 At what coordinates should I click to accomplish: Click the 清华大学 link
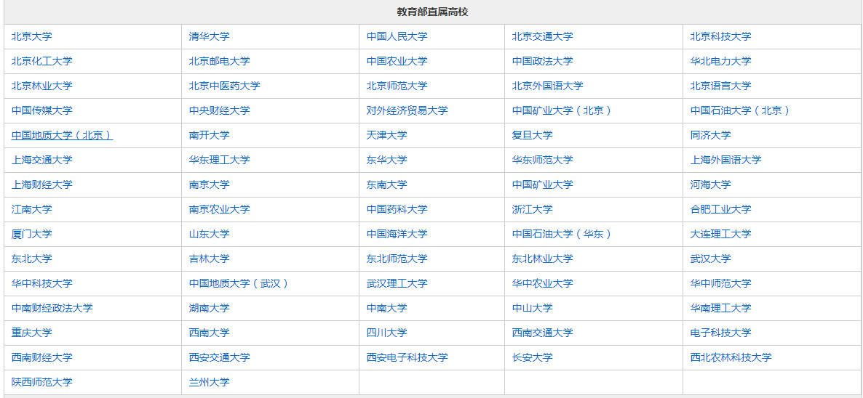click(x=209, y=37)
